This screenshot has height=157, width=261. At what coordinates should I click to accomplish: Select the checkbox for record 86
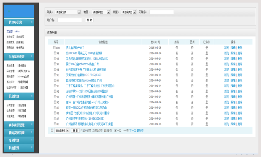pos(54,124)
